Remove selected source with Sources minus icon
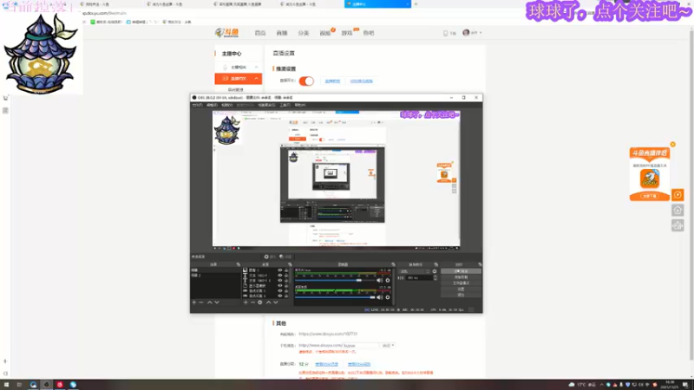Viewport: 694px width, 390px height. tap(252, 302)
